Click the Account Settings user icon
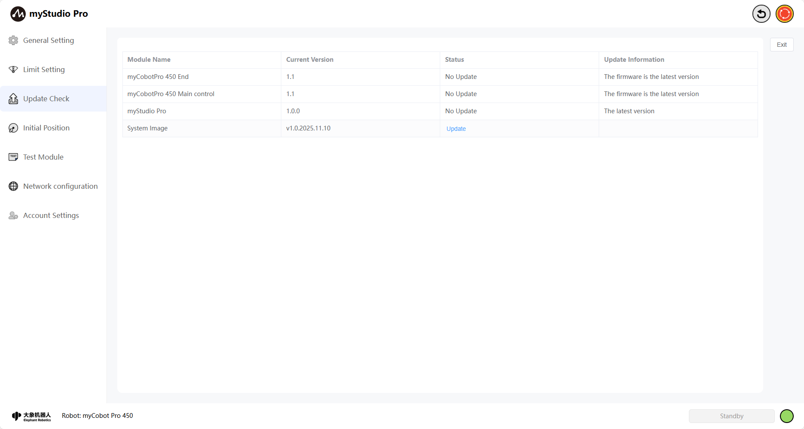 point(13,215)
